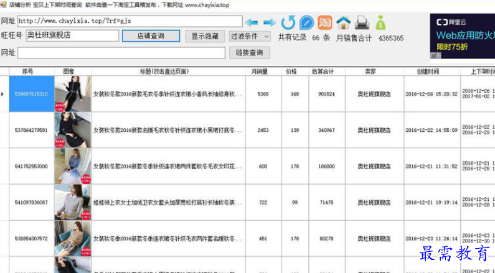Click thumbnail of item 539697615310
The width and height of the screenshot is (495, 273).
pos(73,94)
